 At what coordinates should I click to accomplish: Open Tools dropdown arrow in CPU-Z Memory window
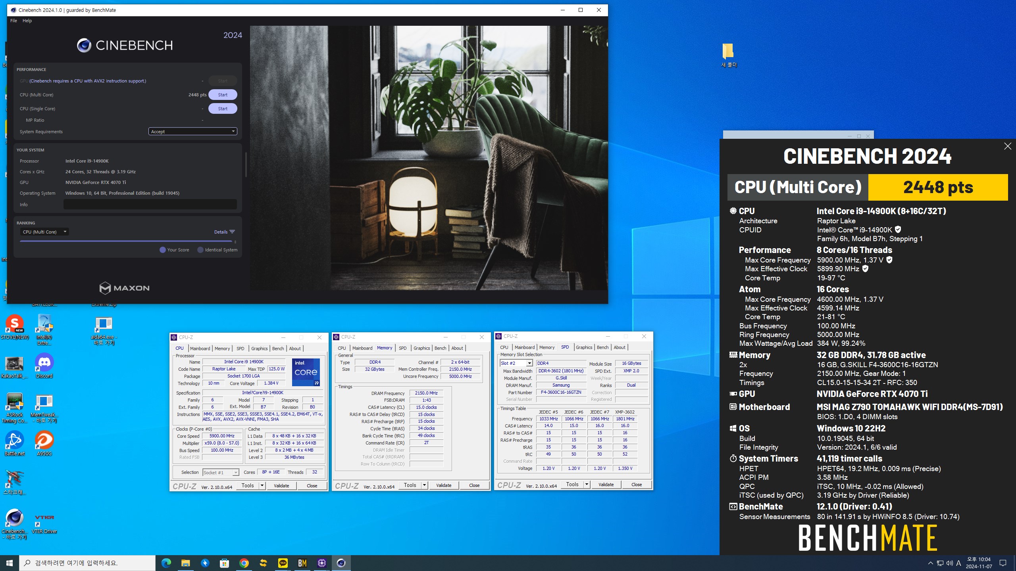424,485
